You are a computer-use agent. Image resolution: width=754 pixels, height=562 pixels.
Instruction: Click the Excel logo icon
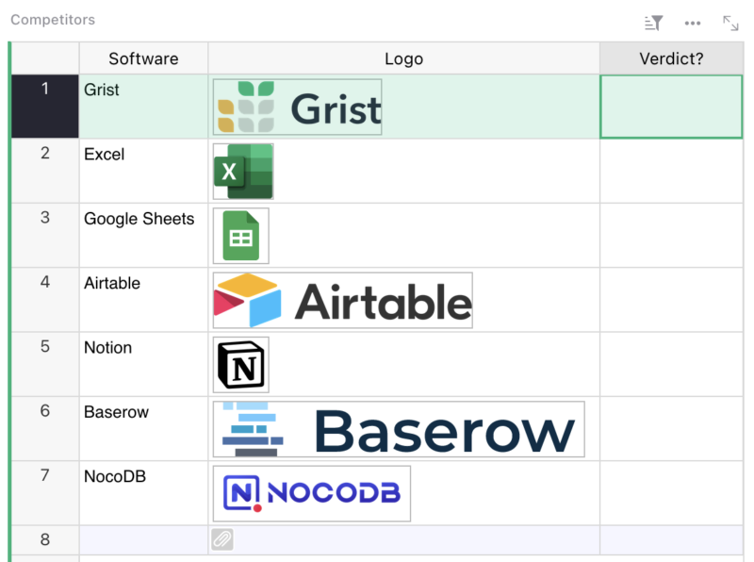[243, 172]
